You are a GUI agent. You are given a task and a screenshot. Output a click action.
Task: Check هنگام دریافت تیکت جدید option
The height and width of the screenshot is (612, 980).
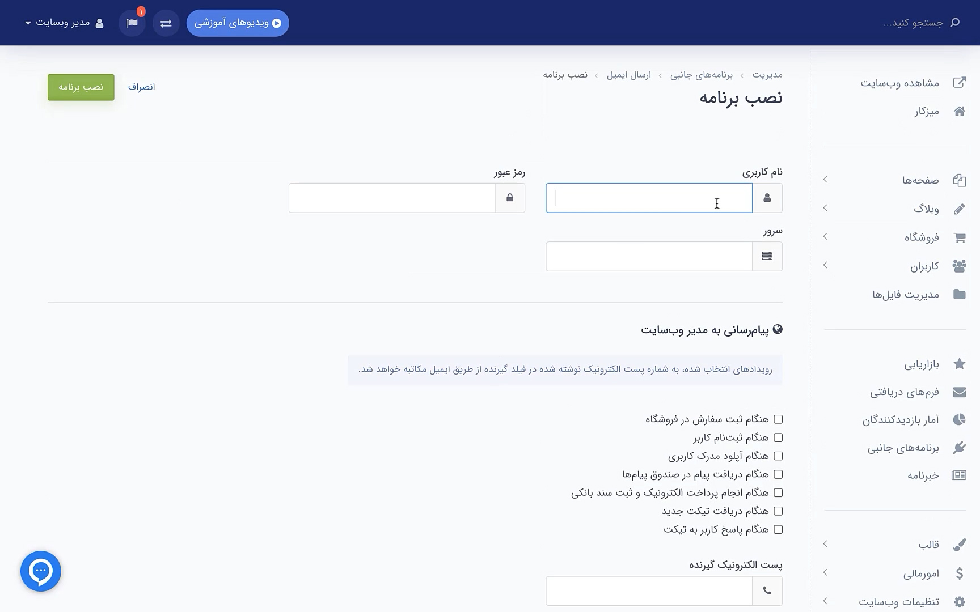tap(778, 511)
